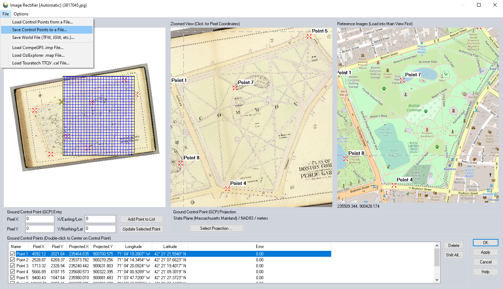This screenshot has height=289, width=503.
Task: Click the Pixel X input field
Action: pos(40,219)
